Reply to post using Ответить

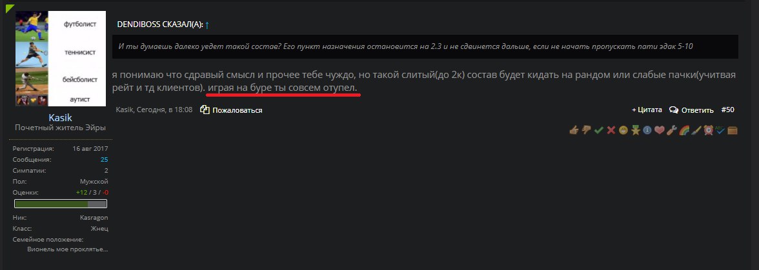click(x=691, y=110)
